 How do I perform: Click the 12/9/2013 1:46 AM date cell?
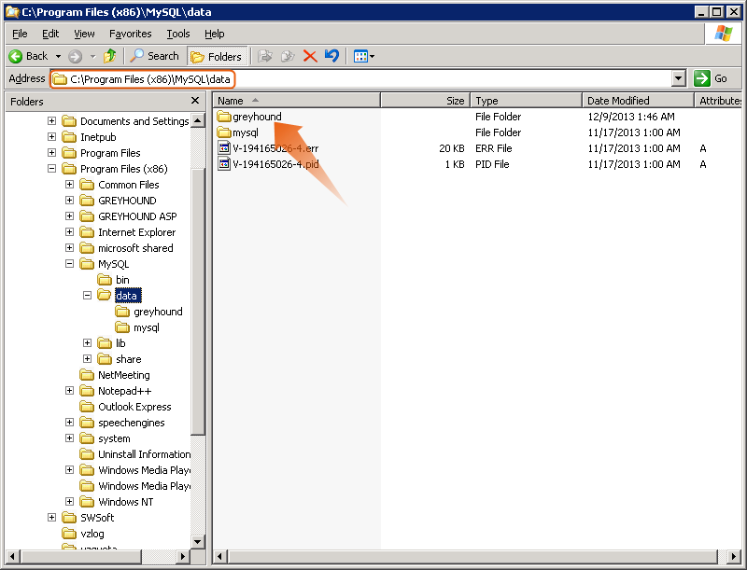(x=631, y=117)
